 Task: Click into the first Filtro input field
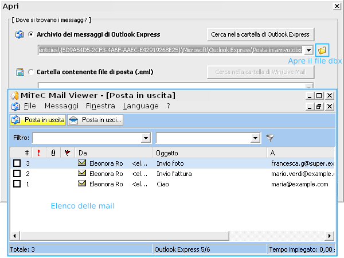(87, 138)
